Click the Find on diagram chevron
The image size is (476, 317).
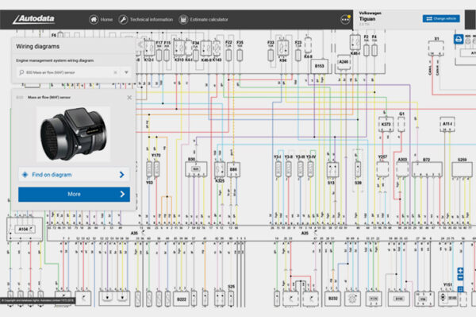121,175
